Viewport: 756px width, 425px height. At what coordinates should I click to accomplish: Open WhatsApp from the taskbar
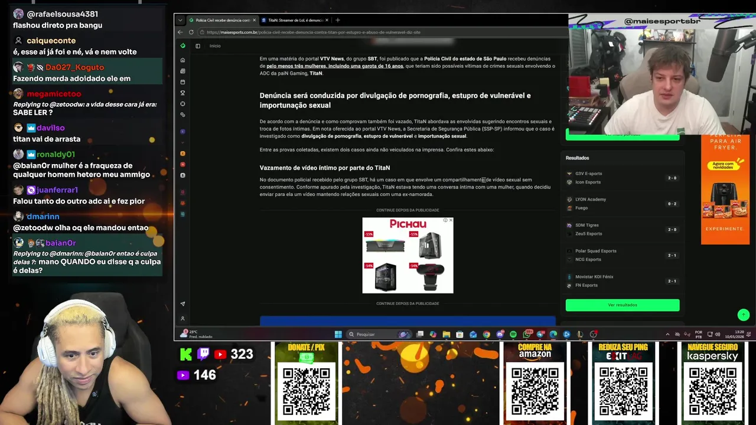(x=526, y=334)
